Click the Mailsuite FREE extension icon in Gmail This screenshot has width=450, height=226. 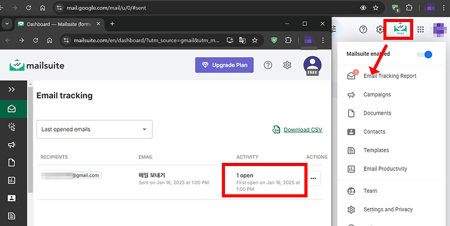[400, 29]
